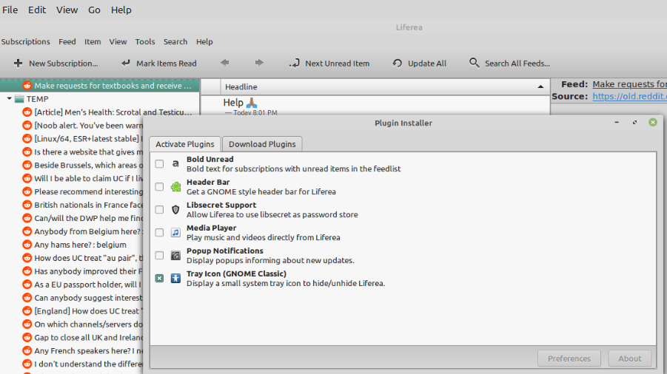Click the Header Bar plugin puzzle icon
The image size is (667, 374).
pos(175,187)
